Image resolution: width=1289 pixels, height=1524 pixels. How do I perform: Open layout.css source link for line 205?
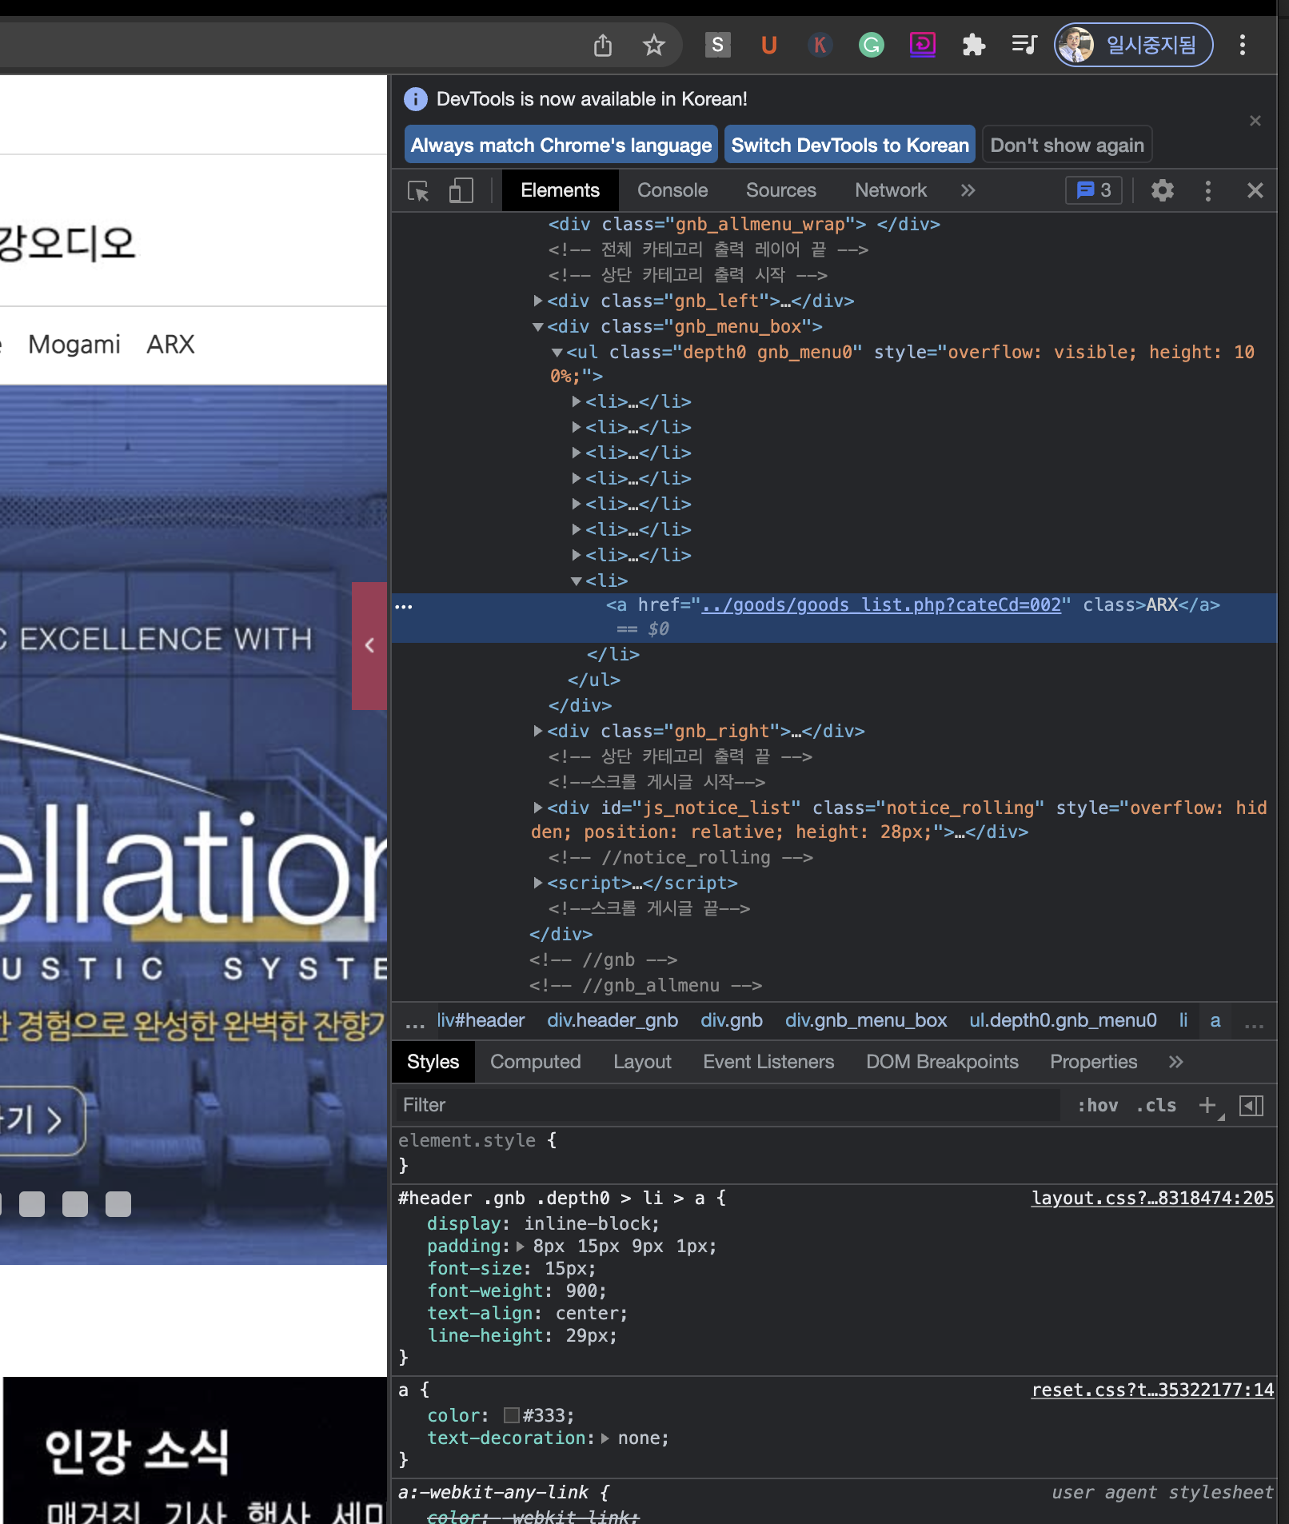(1152, 1198)
